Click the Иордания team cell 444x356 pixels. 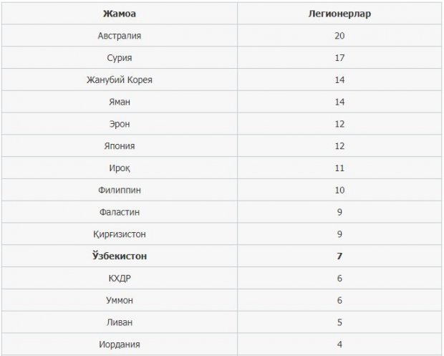click(120, 345)
